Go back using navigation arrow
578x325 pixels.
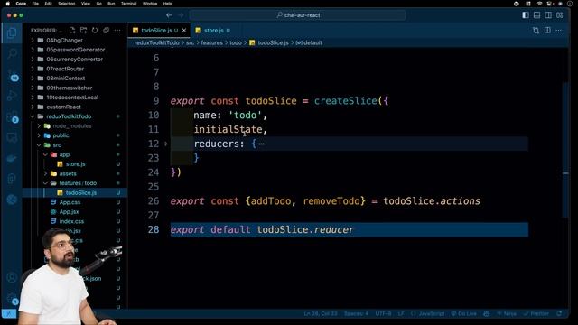169,15
